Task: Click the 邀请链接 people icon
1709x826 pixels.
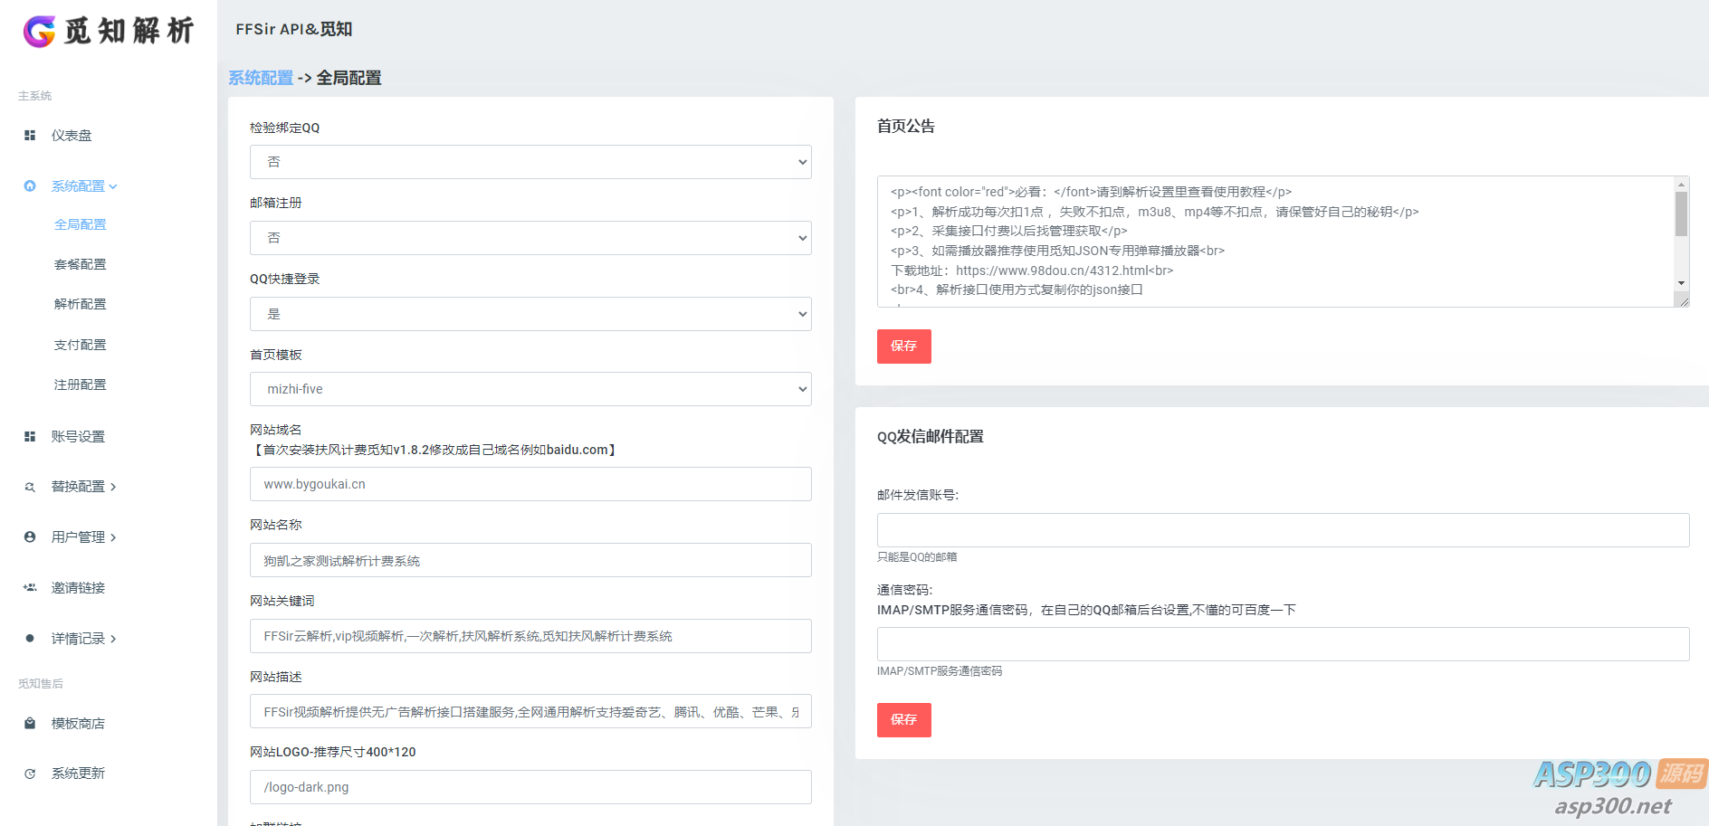Action: (x=30, y=588)
